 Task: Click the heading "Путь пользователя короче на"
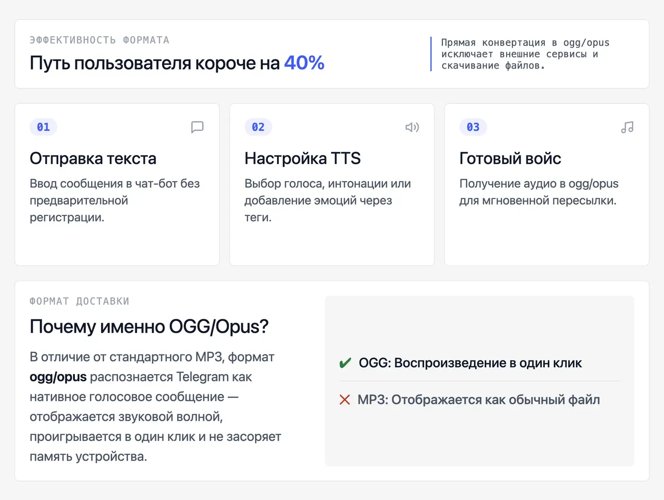pyautogui.click(x=155, y=63)
